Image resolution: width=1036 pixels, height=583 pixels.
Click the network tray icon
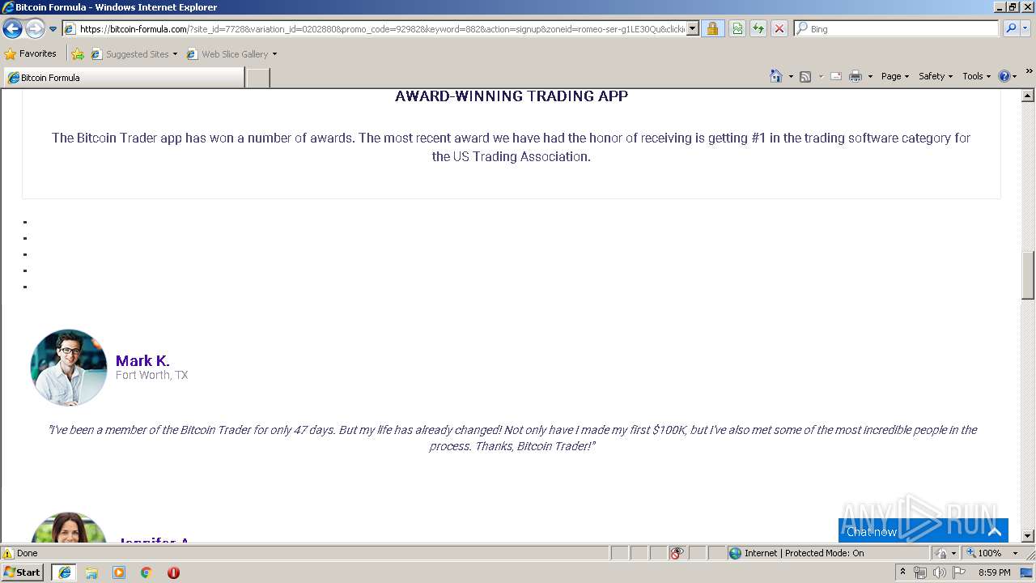920,572
